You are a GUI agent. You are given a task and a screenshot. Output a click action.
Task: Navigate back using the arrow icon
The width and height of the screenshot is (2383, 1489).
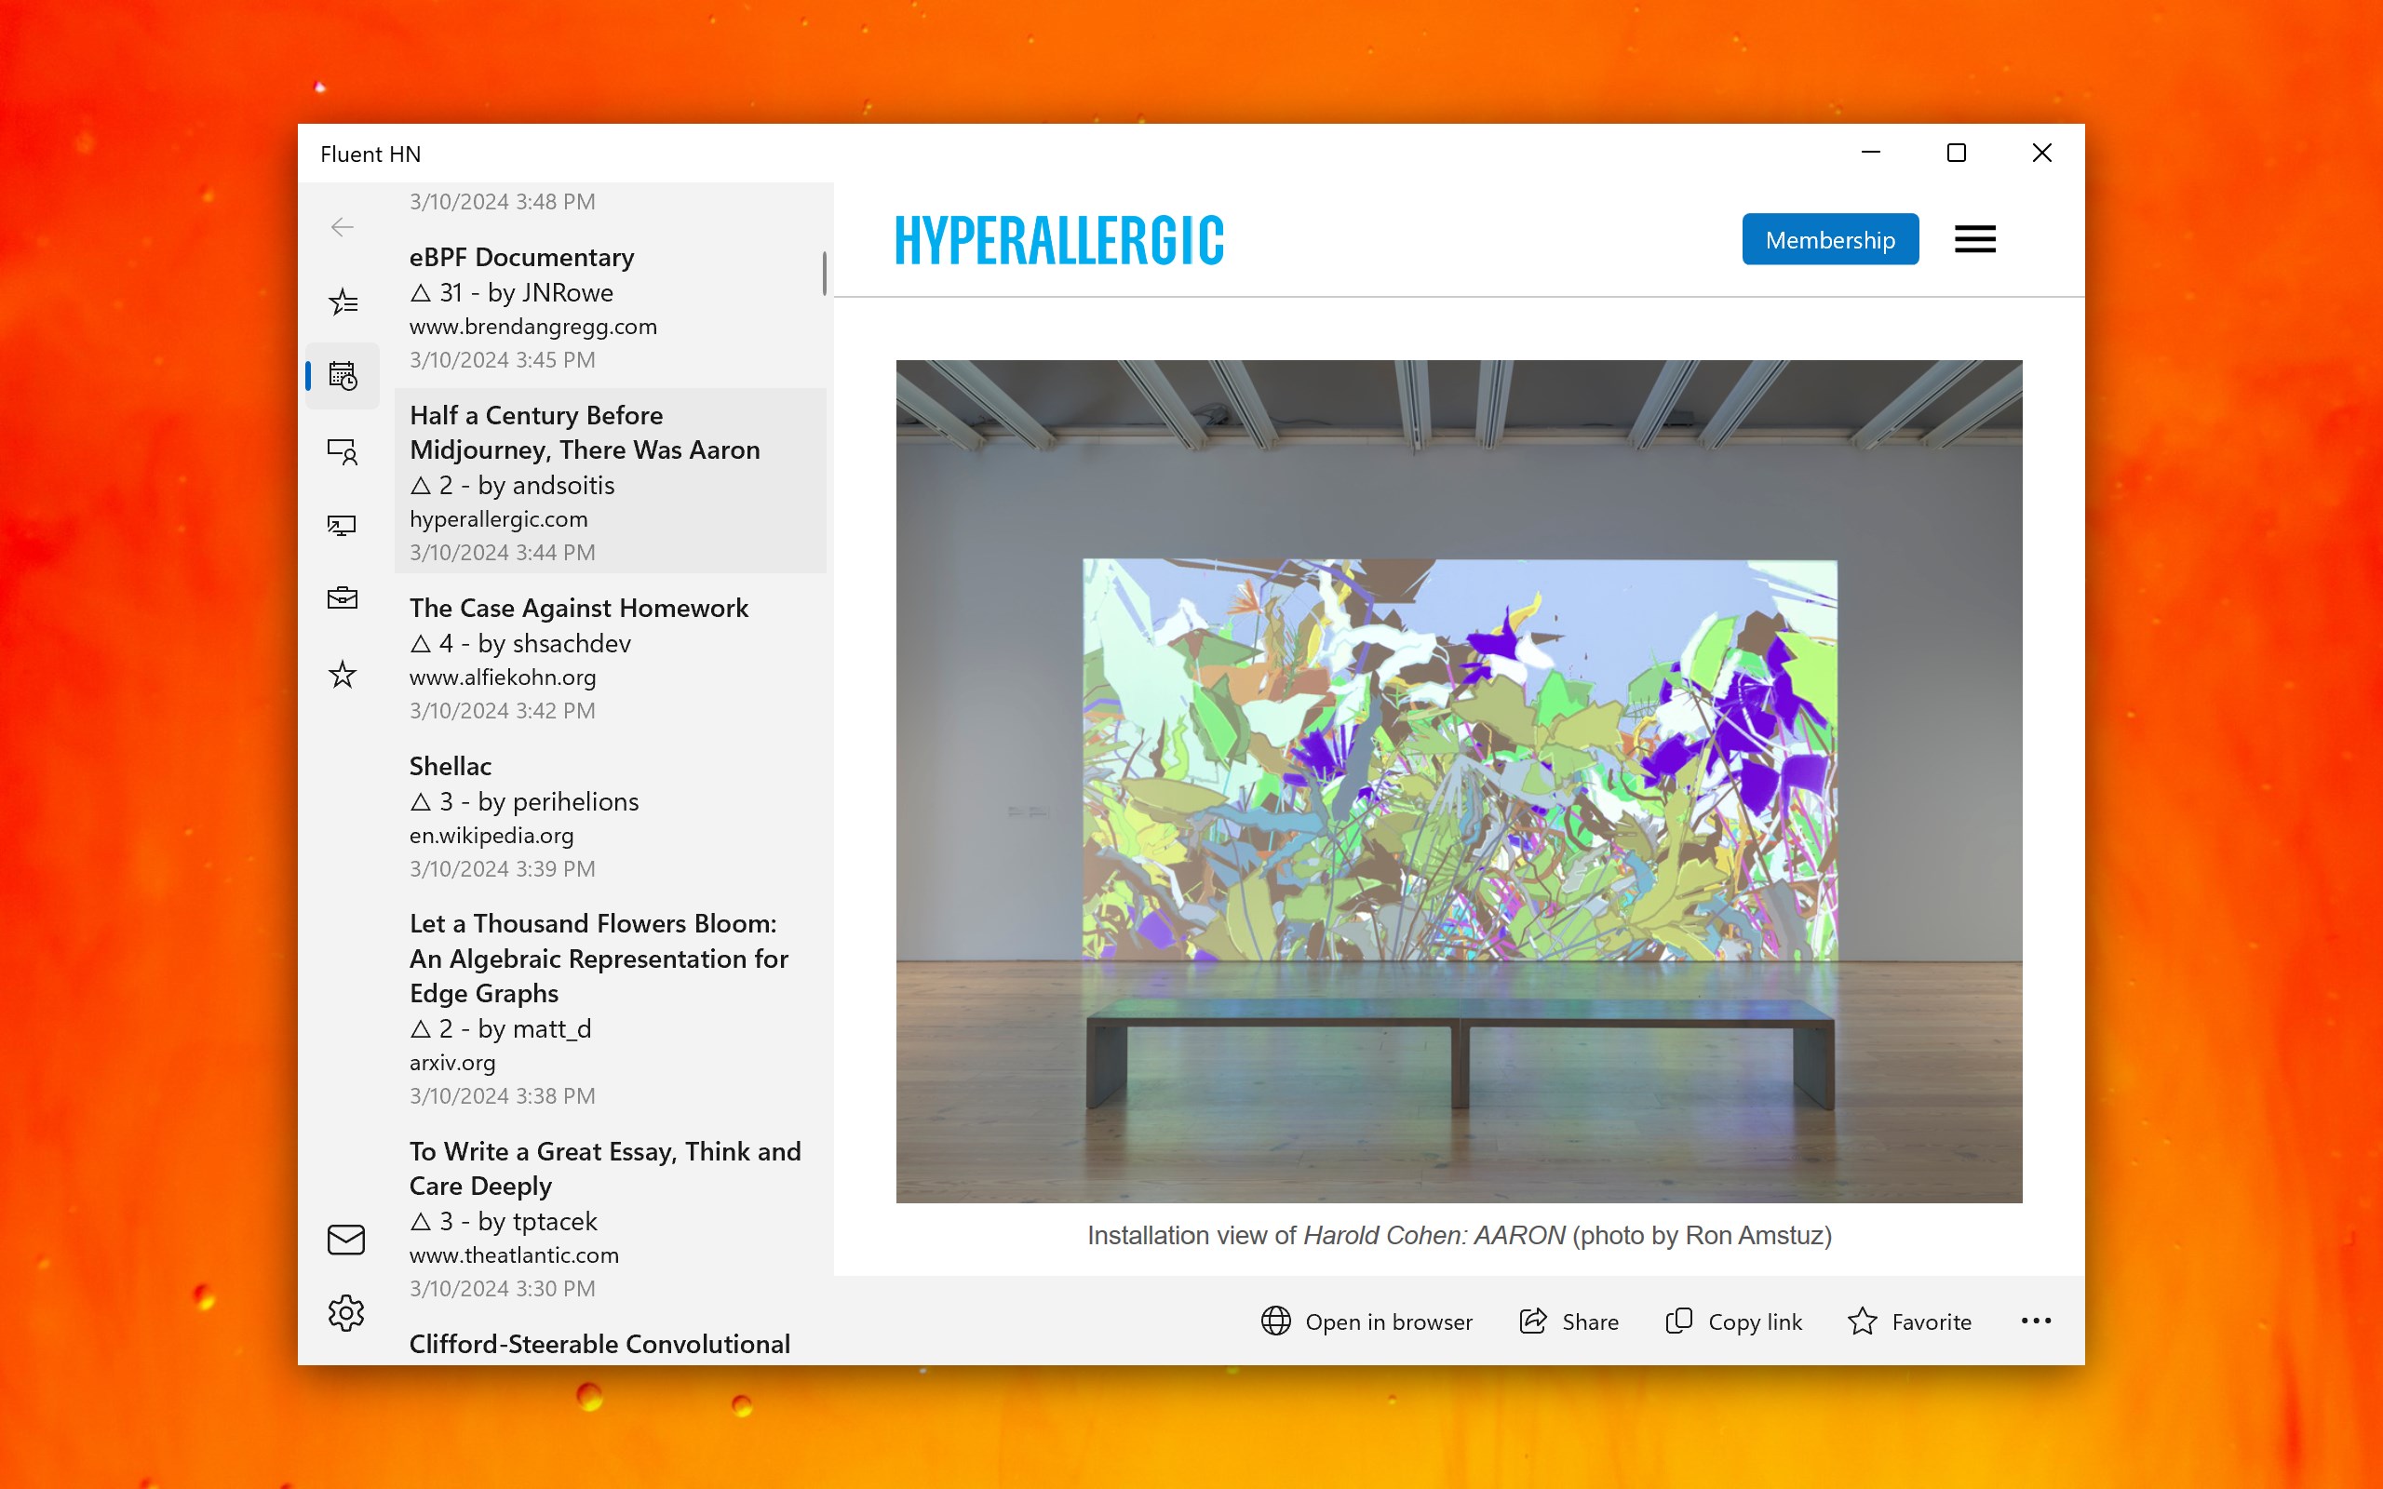(342, 226)
